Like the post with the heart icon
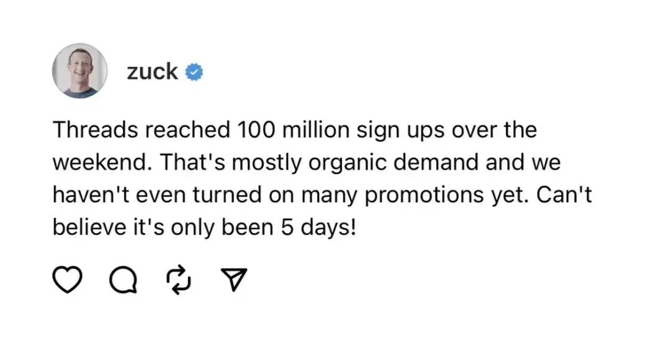This screenshot has width=669, height=343. [66, 280]
